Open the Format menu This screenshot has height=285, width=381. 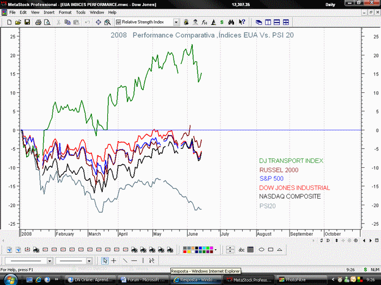(x=65, y=12)
